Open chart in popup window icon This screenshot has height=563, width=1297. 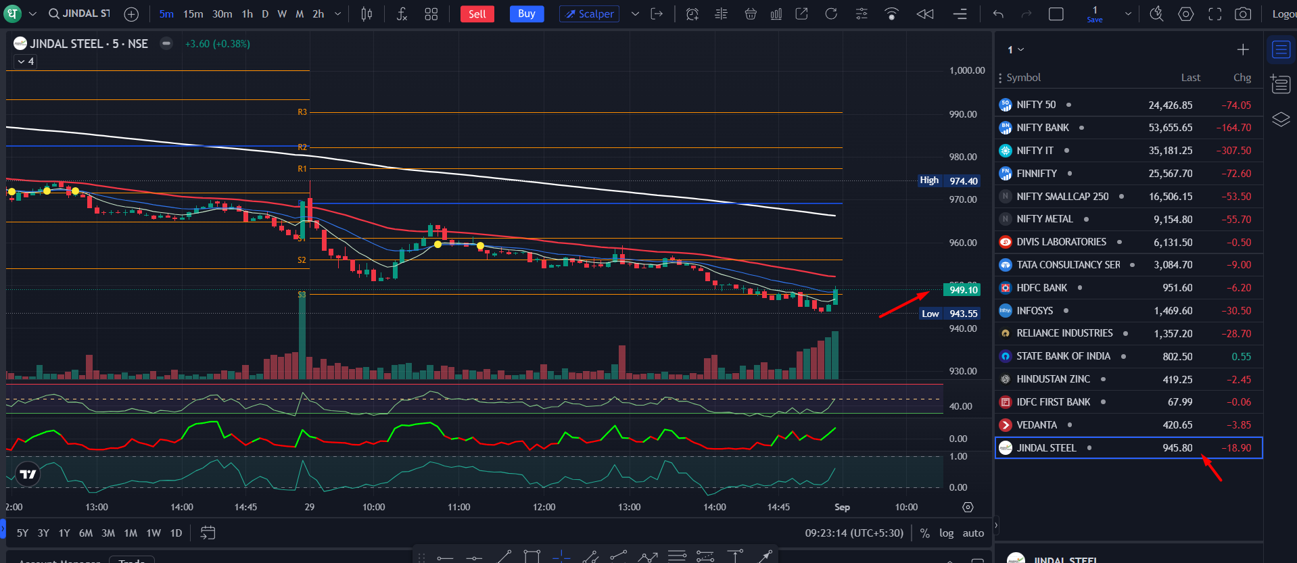click(x=802, y=14)
